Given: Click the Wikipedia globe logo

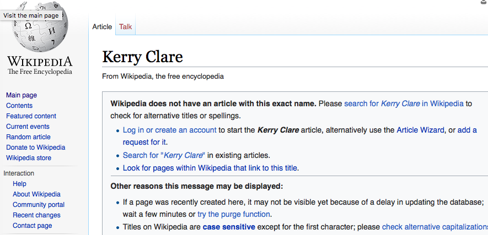Looking at the screenshot, I should [x=40, y=26].
